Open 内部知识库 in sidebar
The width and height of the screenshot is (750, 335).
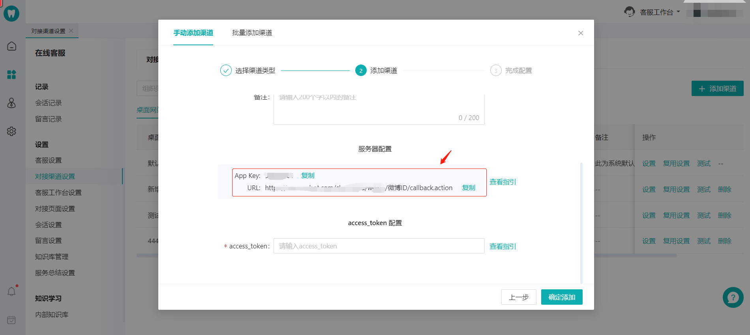click(52, 315)
